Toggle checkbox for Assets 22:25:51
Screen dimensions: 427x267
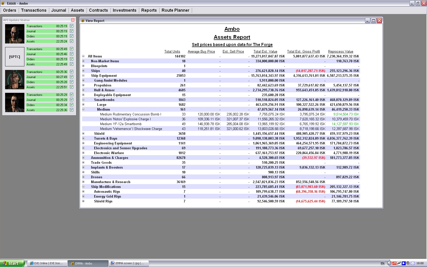coord(72,87)
